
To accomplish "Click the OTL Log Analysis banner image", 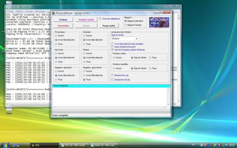I will [x=159, y=22].
